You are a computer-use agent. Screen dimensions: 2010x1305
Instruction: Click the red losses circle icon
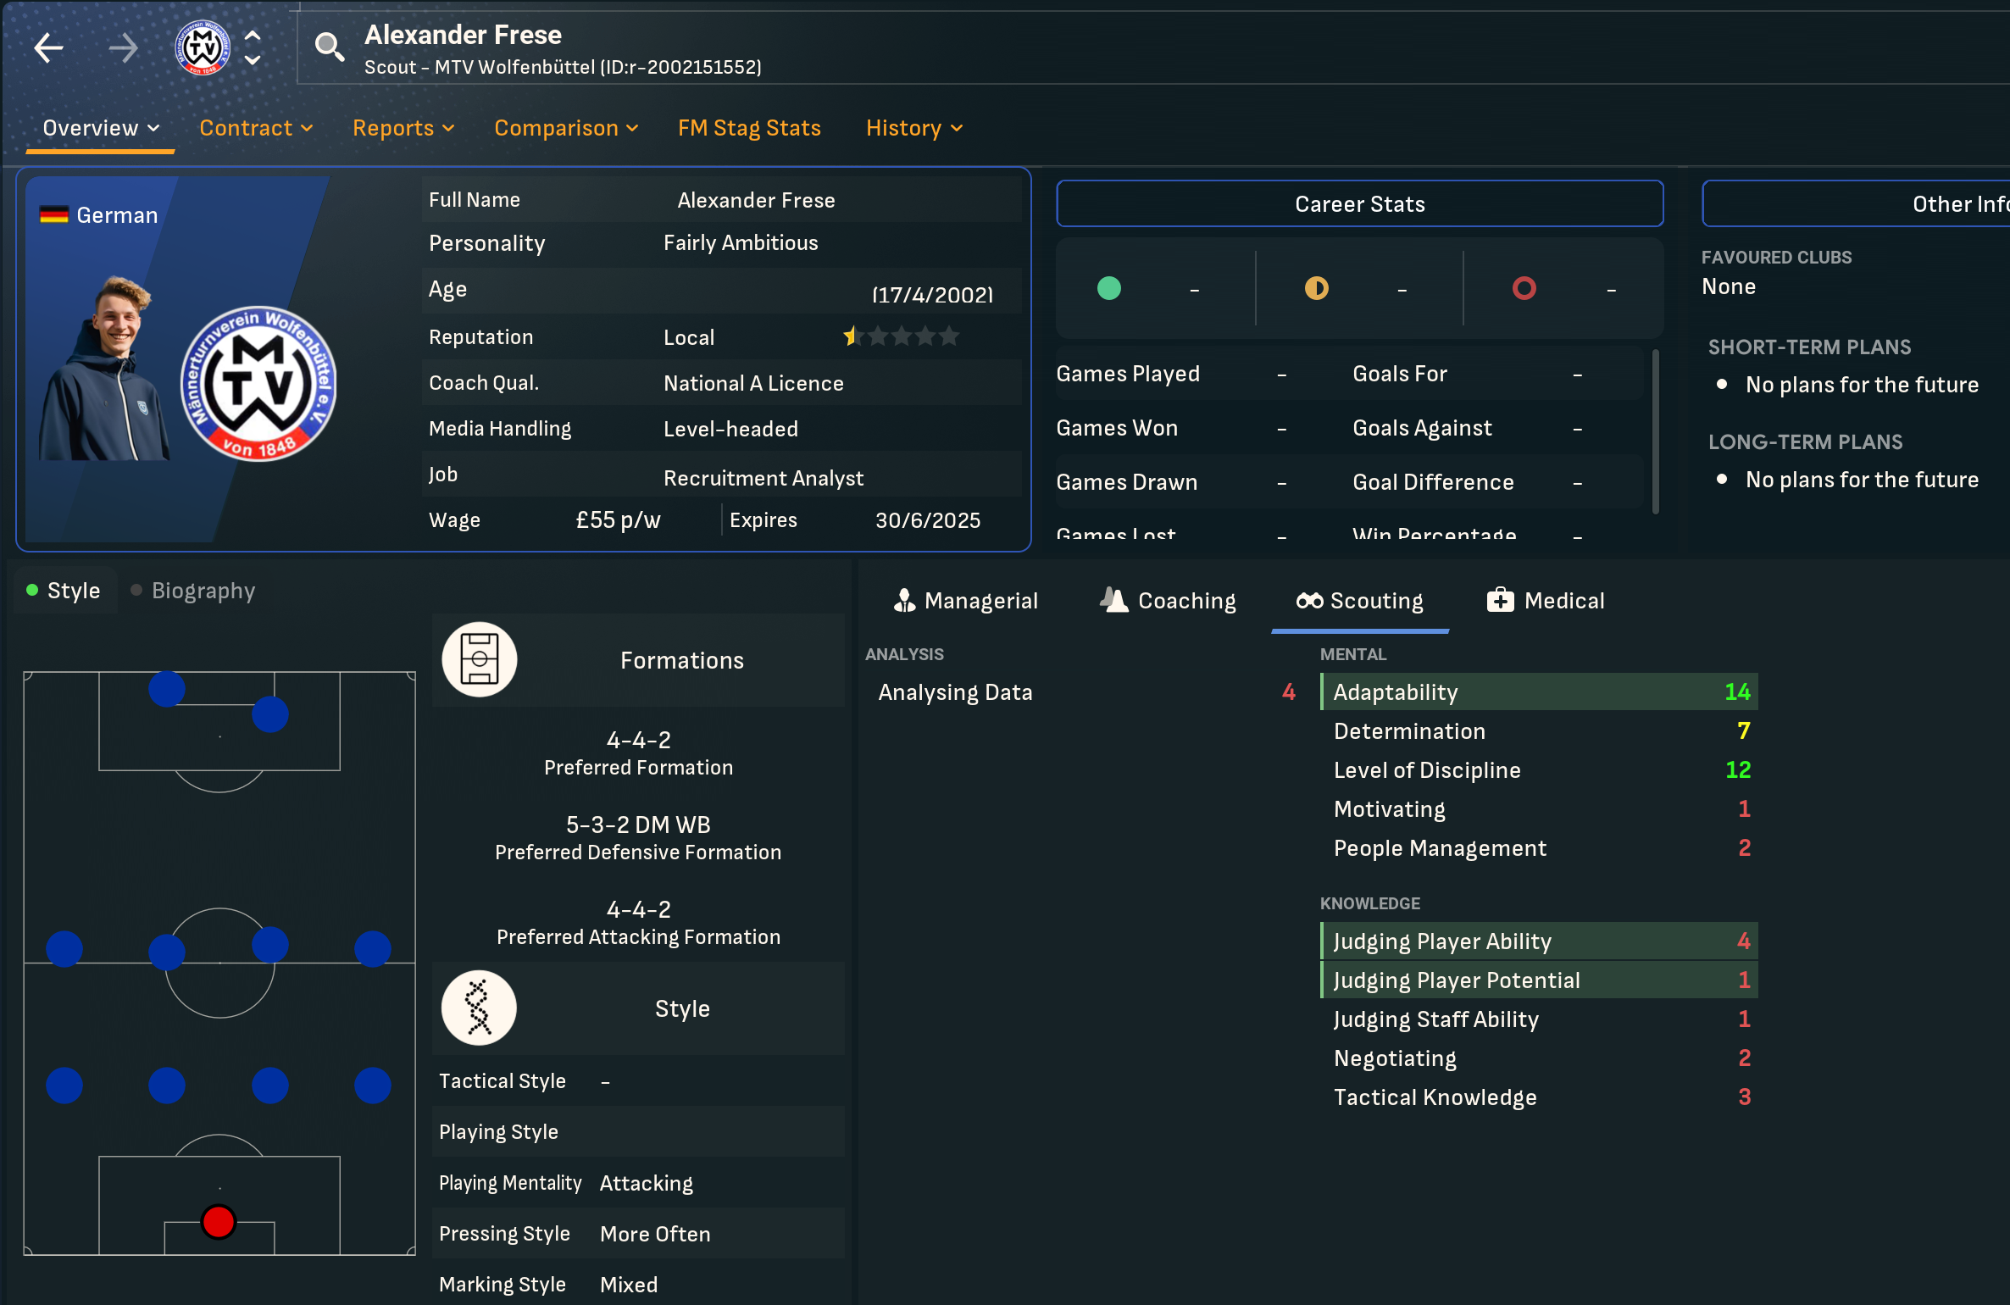[x=1524, y=289]
